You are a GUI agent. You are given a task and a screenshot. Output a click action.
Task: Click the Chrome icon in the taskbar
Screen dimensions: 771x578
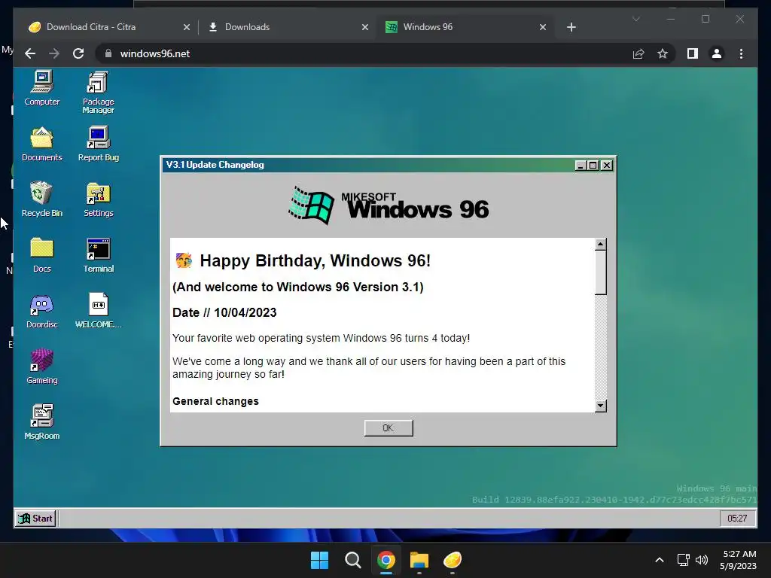point(386,560)
